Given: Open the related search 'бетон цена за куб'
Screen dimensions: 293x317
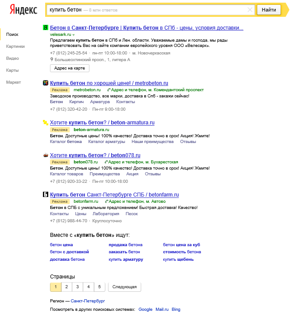Looking at the screenshot, I should pos(181,244).
